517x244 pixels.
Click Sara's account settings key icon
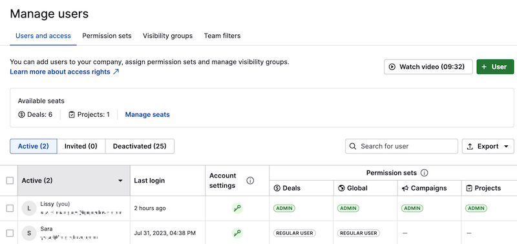point(237,233)
